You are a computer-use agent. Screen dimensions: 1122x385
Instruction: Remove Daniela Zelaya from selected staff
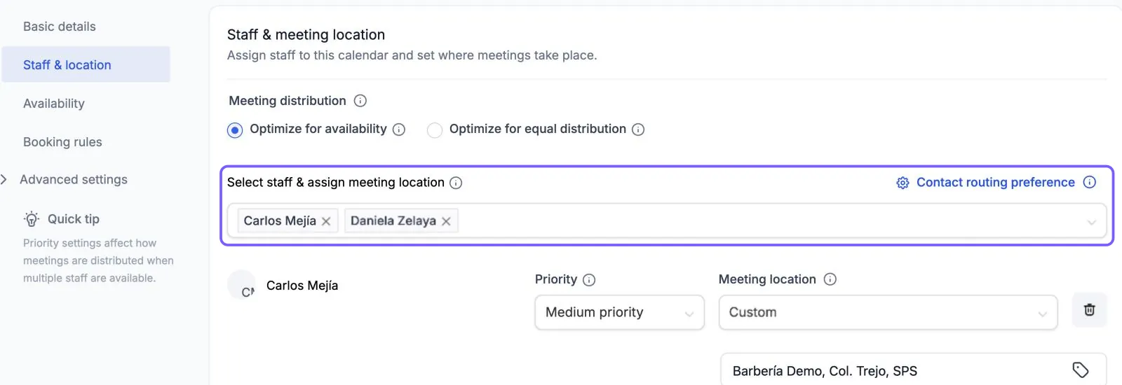(x=446, y=221)
